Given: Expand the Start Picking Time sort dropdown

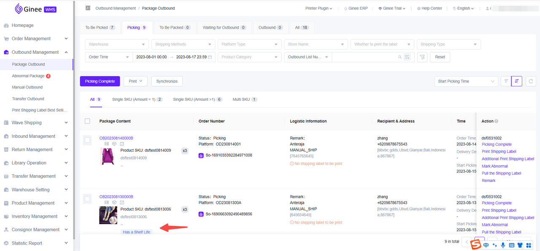Looking at the screenshot, I should [x=466, y=81].
